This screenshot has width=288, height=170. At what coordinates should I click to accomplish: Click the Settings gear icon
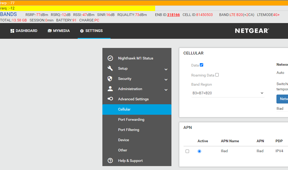tap(82, 31)
